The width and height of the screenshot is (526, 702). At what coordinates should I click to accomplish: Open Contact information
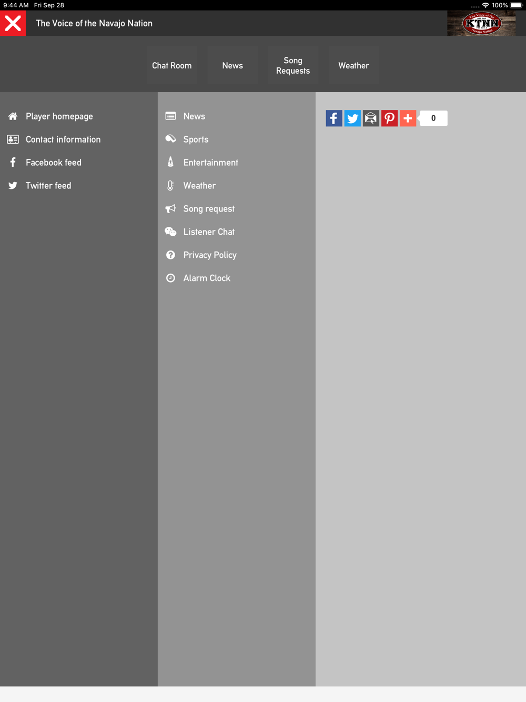[63, 139]
